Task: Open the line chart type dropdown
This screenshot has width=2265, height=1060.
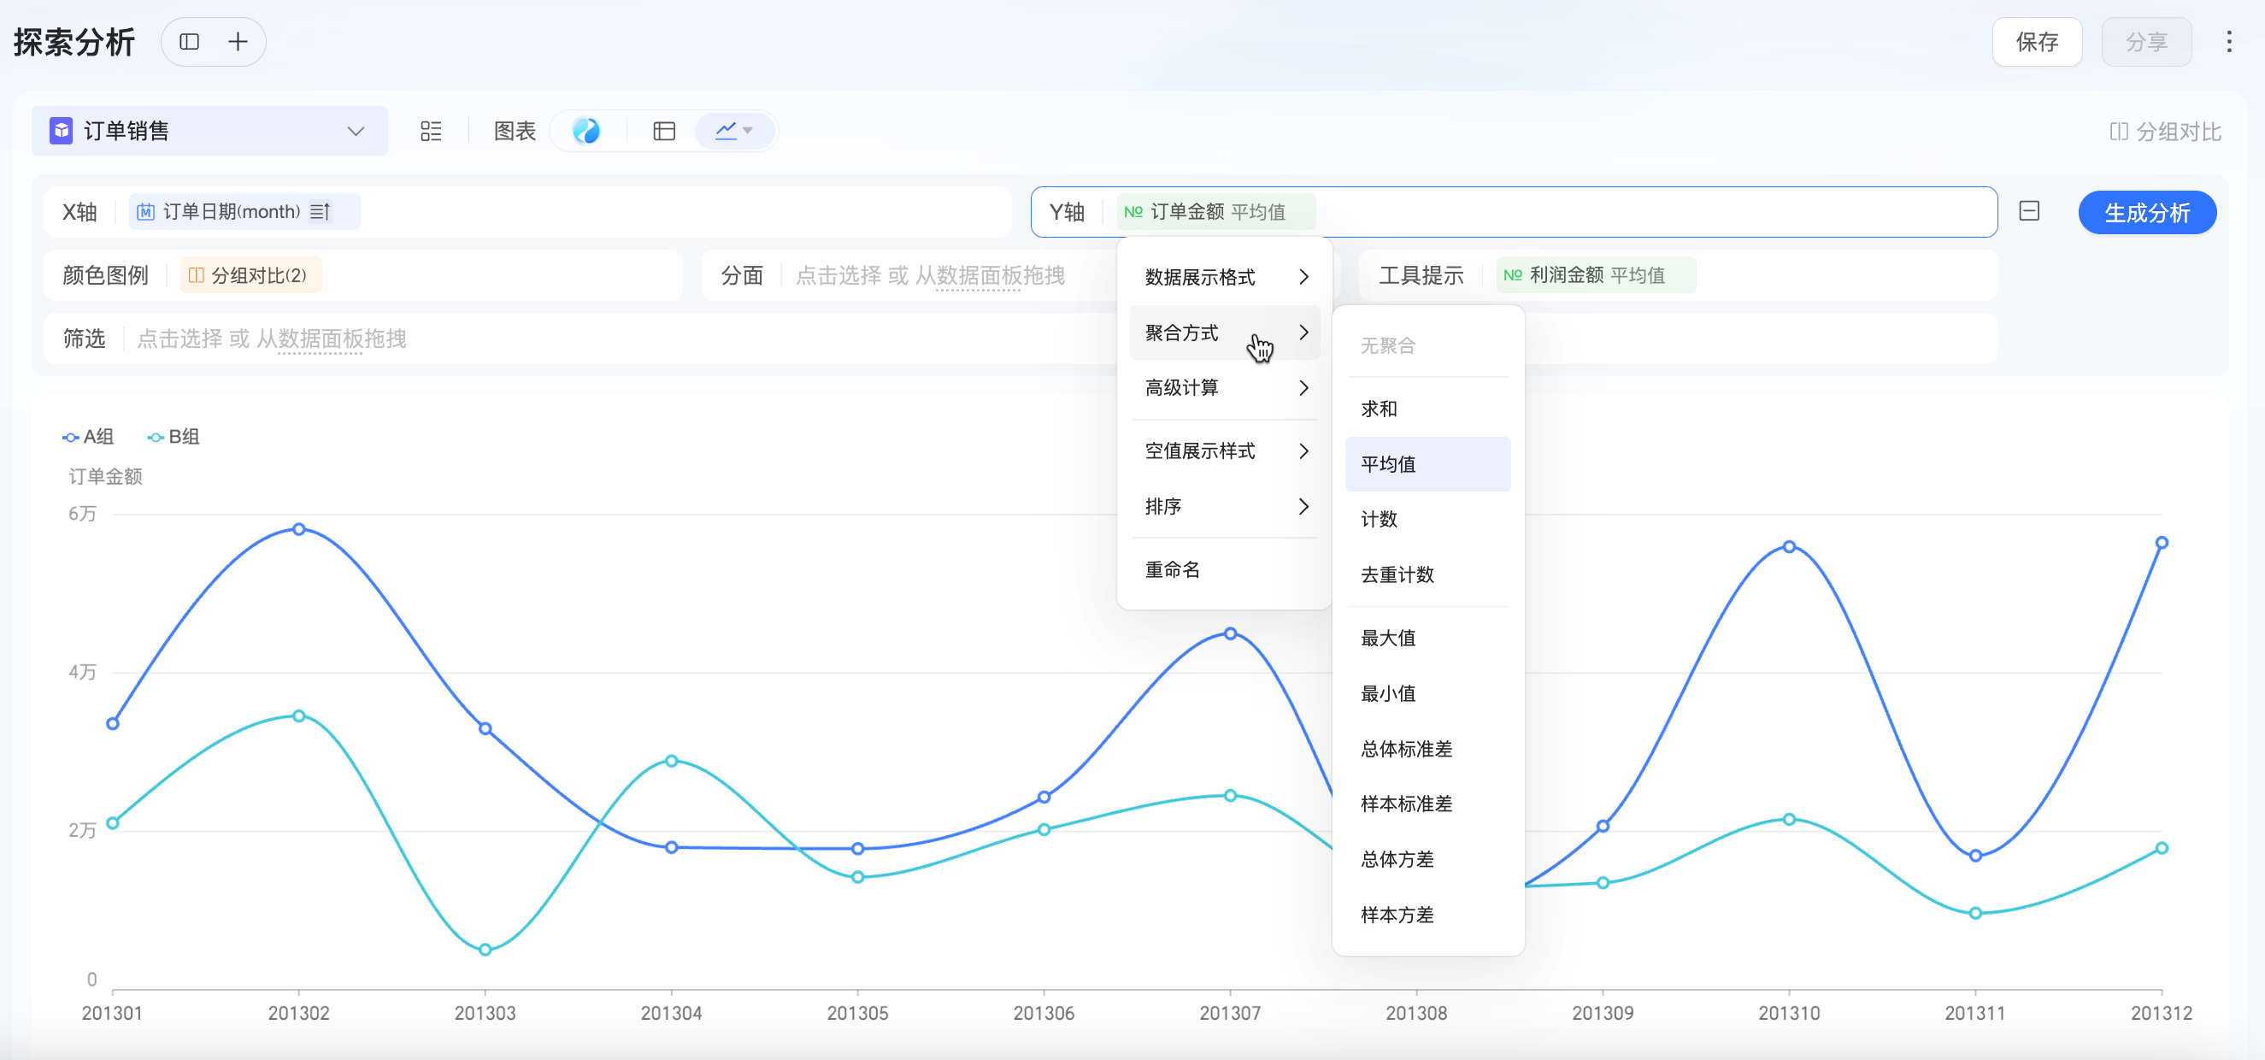Action: (x=733, y=131)
